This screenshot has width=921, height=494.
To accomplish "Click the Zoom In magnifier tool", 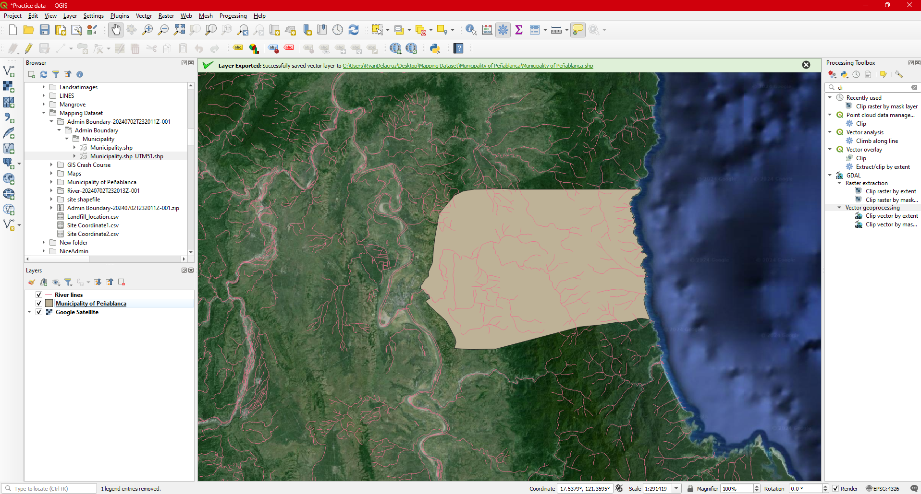I will click(147, 30).
